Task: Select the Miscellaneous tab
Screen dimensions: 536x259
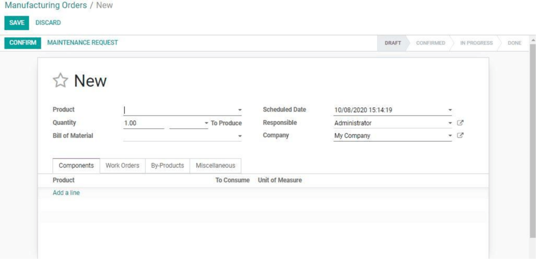Action: coord(215,165)
